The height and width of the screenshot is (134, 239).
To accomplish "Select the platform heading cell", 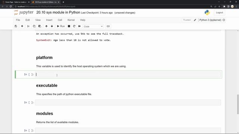I will point(44,58).
